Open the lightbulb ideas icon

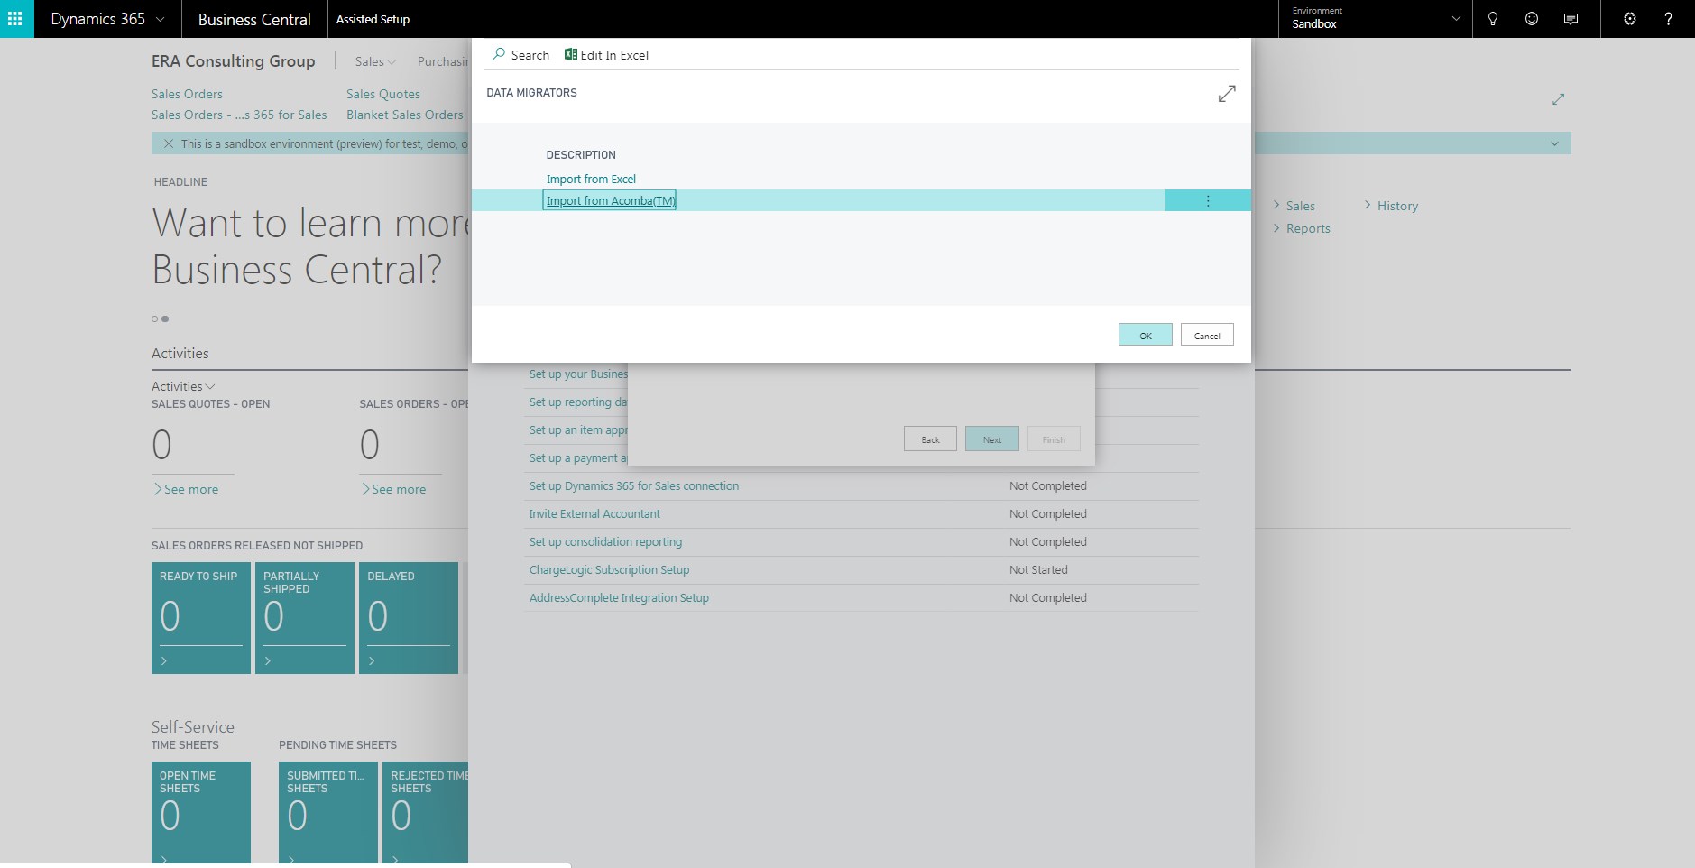point(1493,19)
